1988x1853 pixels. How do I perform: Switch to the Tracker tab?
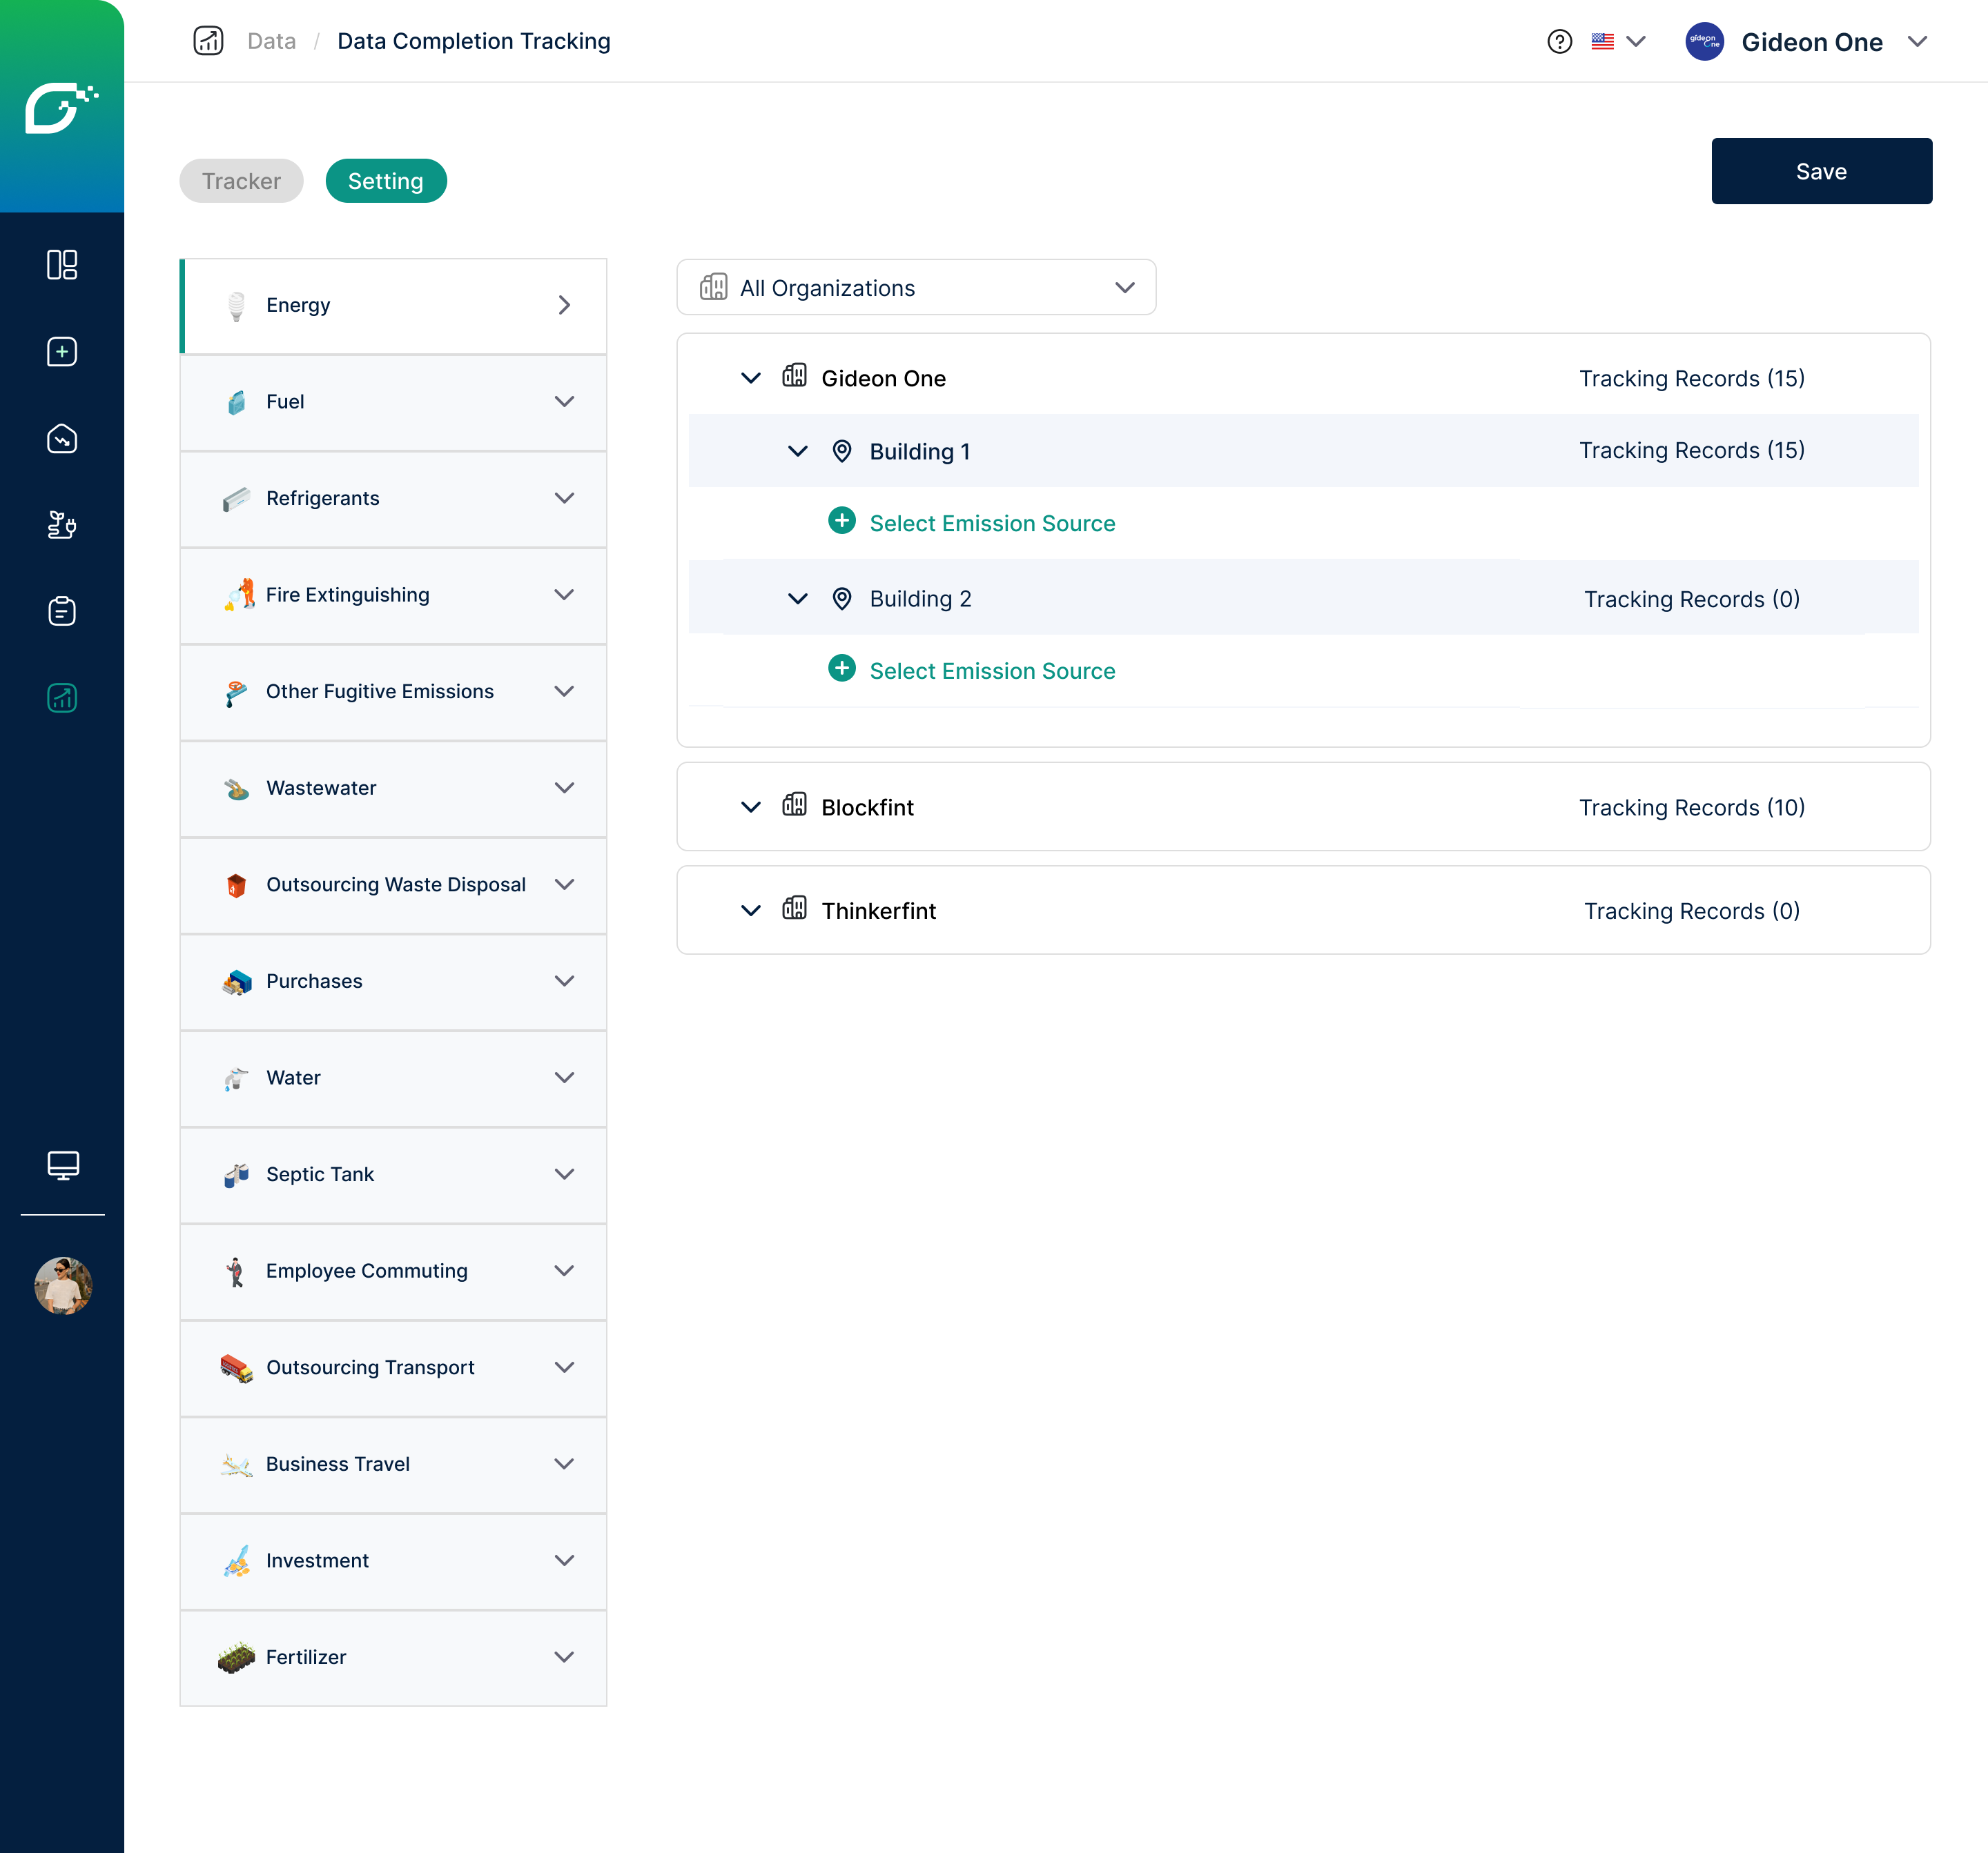241,181
